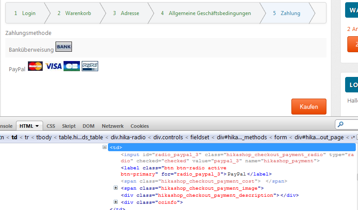The width and height of the screenshot is (358, 210).
Task: Click the CB card logo icon
Action: 72,66
